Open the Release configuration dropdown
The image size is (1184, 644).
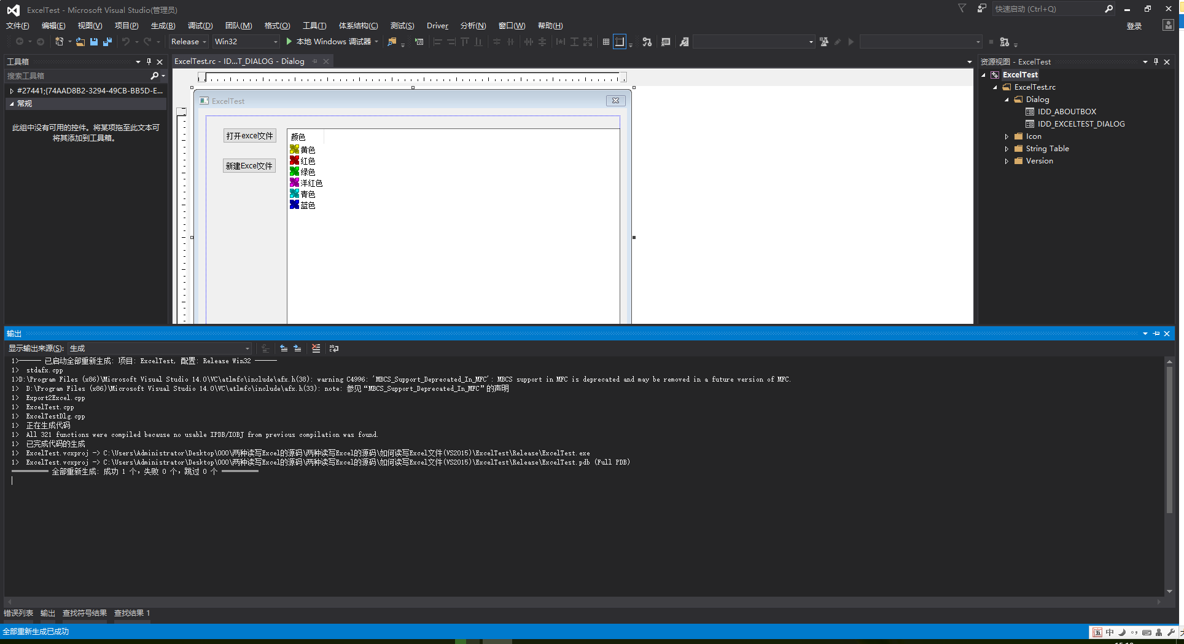tap(188, 42)
